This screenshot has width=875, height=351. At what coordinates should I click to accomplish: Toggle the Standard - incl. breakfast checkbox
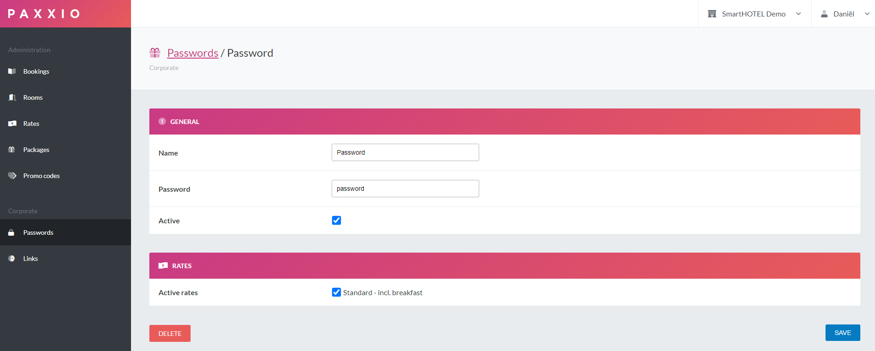point(336,292)
